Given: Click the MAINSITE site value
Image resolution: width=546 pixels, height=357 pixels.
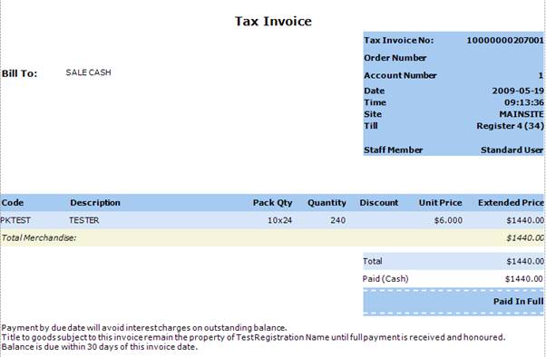Looking at the screenshot, I should click(522, 114).
